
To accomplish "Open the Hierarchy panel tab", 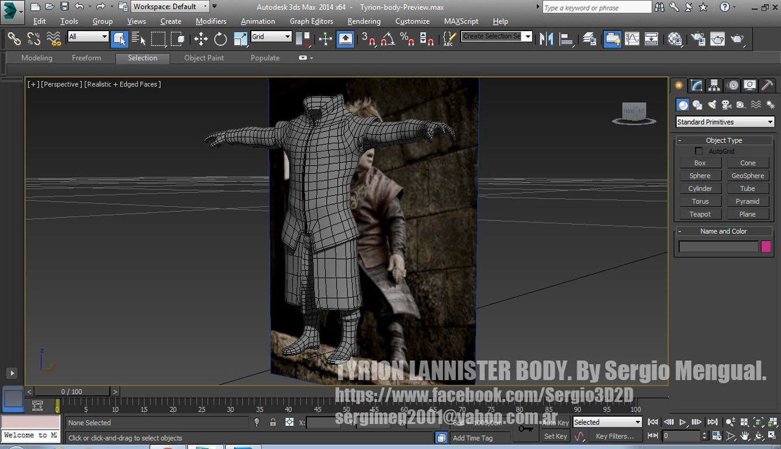I will coord(714,85).
